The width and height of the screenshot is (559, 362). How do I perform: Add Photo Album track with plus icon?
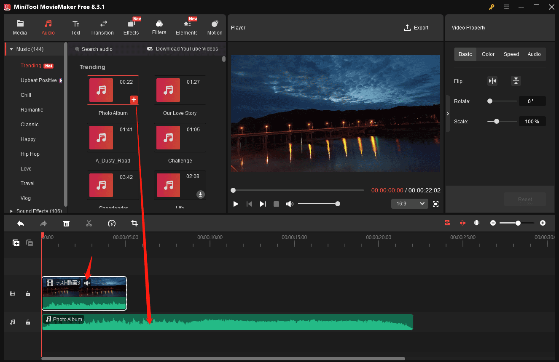coord(134,100)
